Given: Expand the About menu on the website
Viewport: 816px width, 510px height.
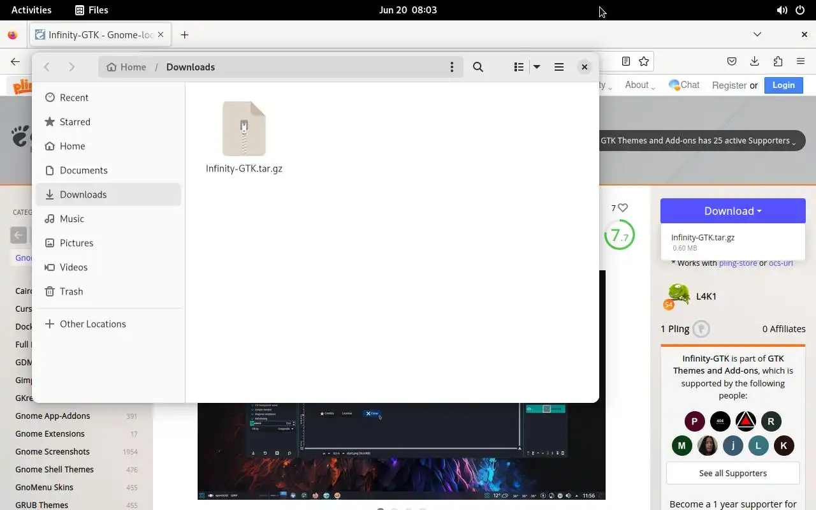Looking at the screenshot, I should tap(639, 85).
